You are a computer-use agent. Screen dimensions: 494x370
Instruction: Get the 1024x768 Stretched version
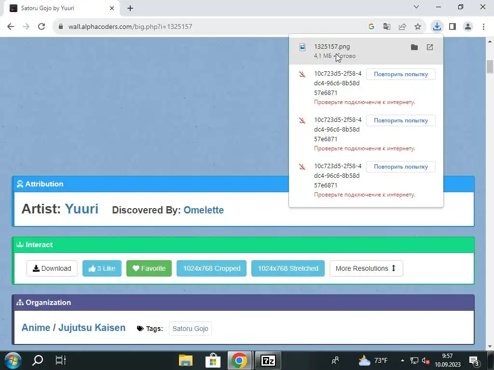pyautogui.click(x=288, y=268)
